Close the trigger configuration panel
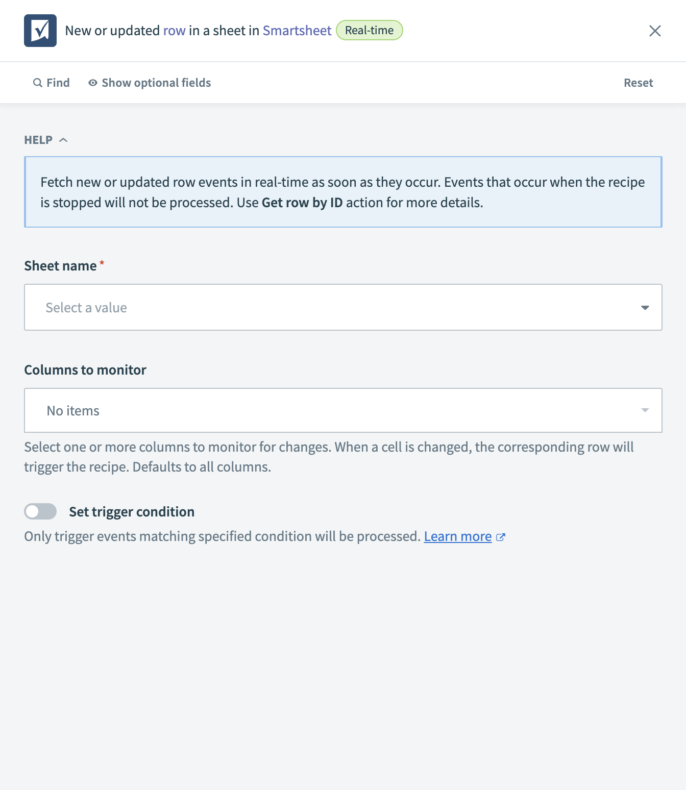This screenshot has height=790, width=686. coord(655,31)
